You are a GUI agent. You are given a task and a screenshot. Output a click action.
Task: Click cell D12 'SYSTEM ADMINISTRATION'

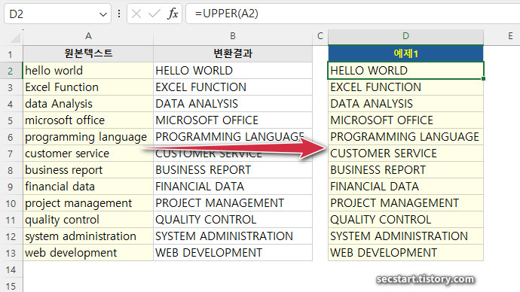point(405,236)
